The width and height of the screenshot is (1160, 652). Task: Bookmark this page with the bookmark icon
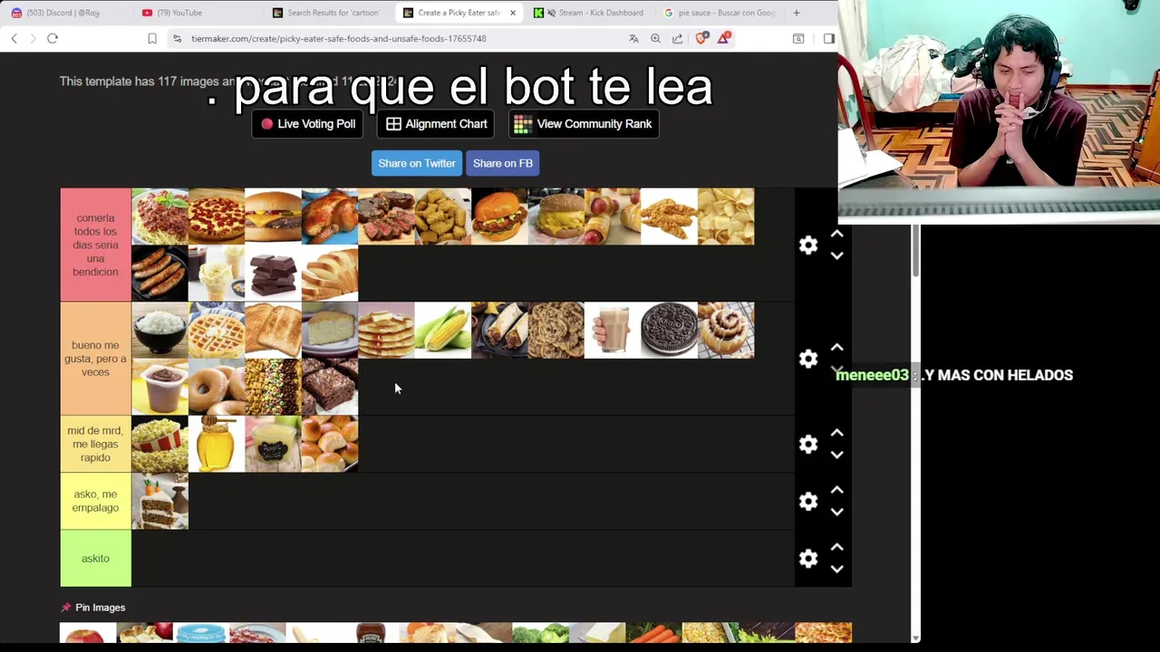pos(152,38)
